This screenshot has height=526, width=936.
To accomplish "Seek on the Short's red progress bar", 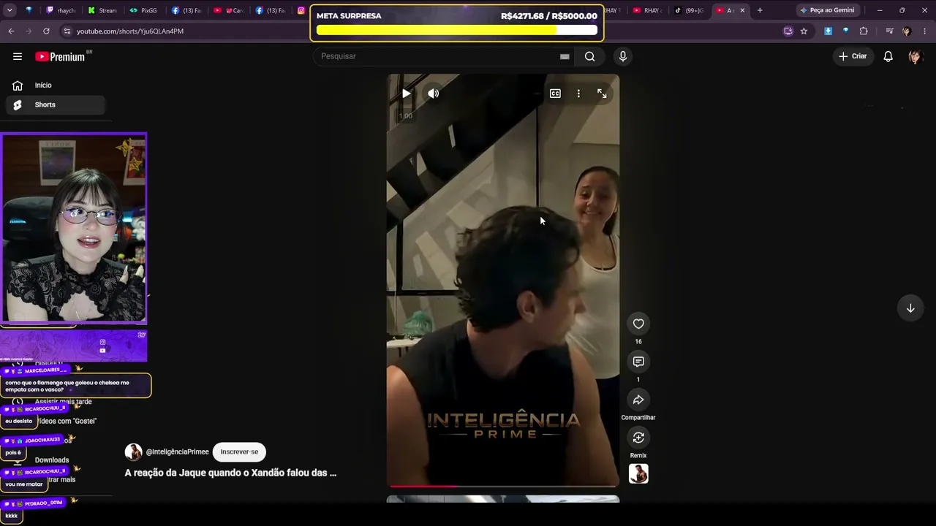I will coord(503,486).
